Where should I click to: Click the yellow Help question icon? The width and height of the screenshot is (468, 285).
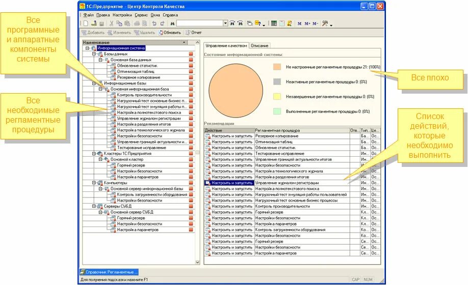[x=258, y=23]
